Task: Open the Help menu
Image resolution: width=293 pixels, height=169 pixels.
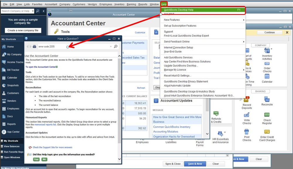Action: 164,4
